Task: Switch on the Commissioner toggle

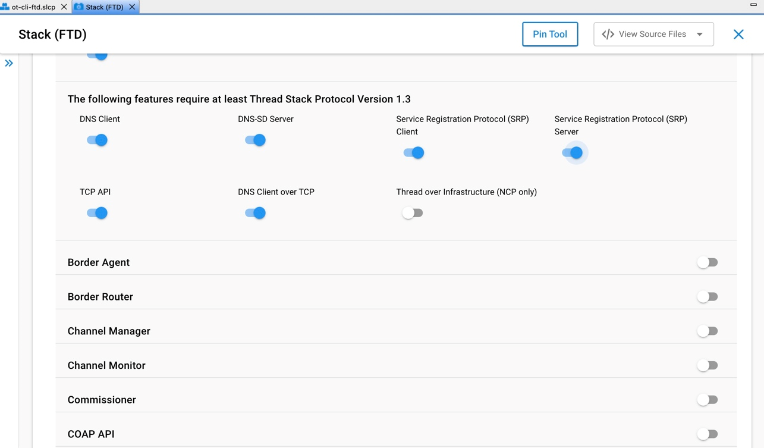Action: coord(707,400)
